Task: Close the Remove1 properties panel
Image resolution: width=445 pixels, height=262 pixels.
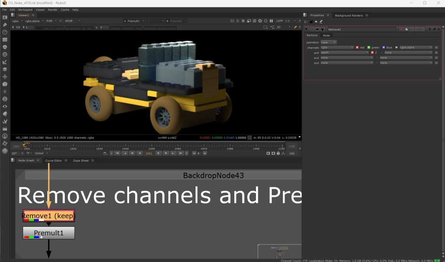Action: [439, 29]
